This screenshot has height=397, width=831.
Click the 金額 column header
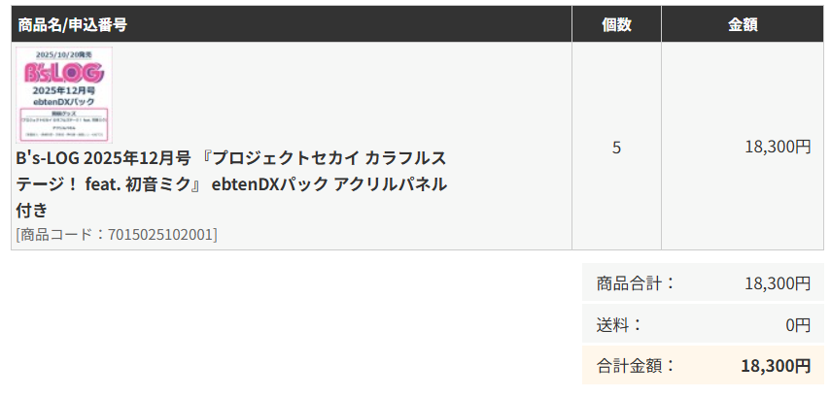click(743, 24)
